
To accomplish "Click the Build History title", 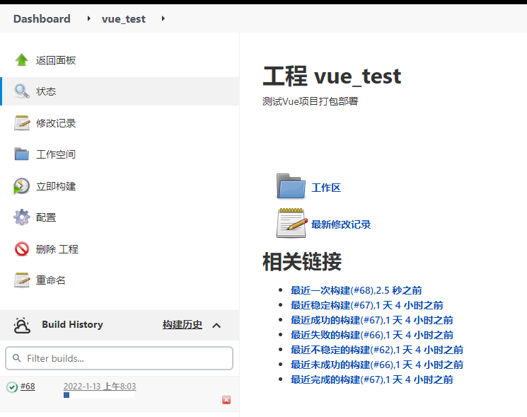I will (72, 324).
